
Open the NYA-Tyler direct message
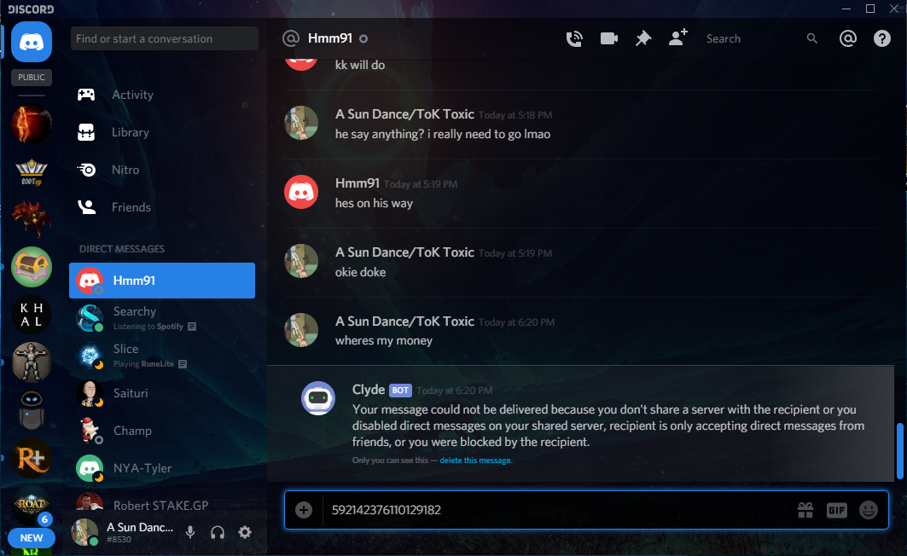162,468
